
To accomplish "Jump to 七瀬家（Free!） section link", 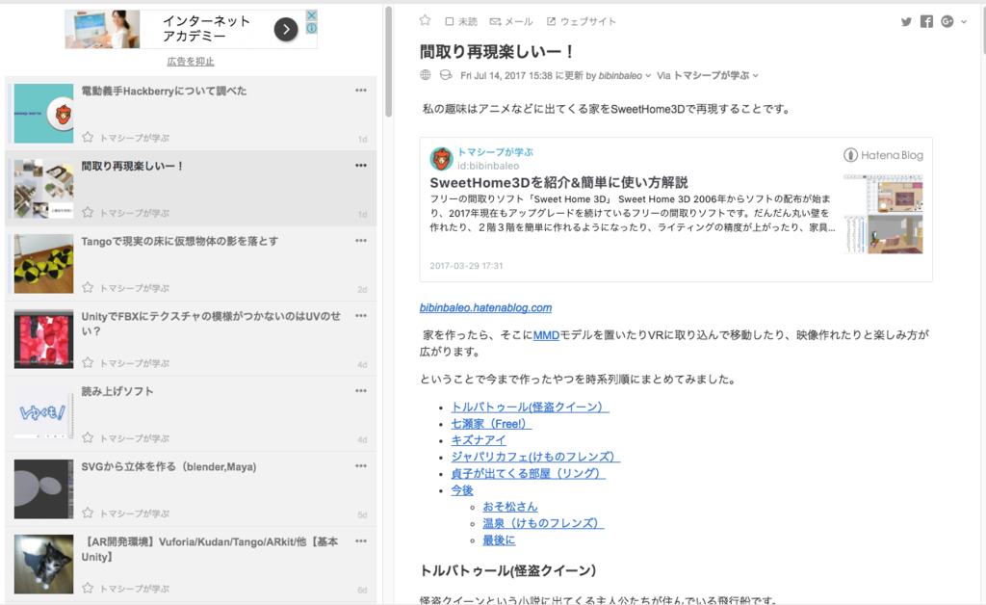I will click(491, 424).
